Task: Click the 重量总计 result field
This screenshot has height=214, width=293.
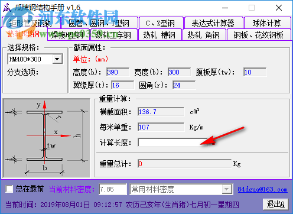Action: click(x=184, y=164)
